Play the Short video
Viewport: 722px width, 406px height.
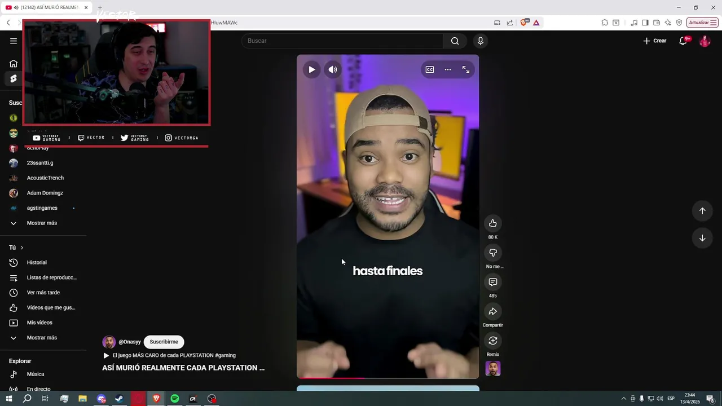pyautogui.click(x=312, y=69)
